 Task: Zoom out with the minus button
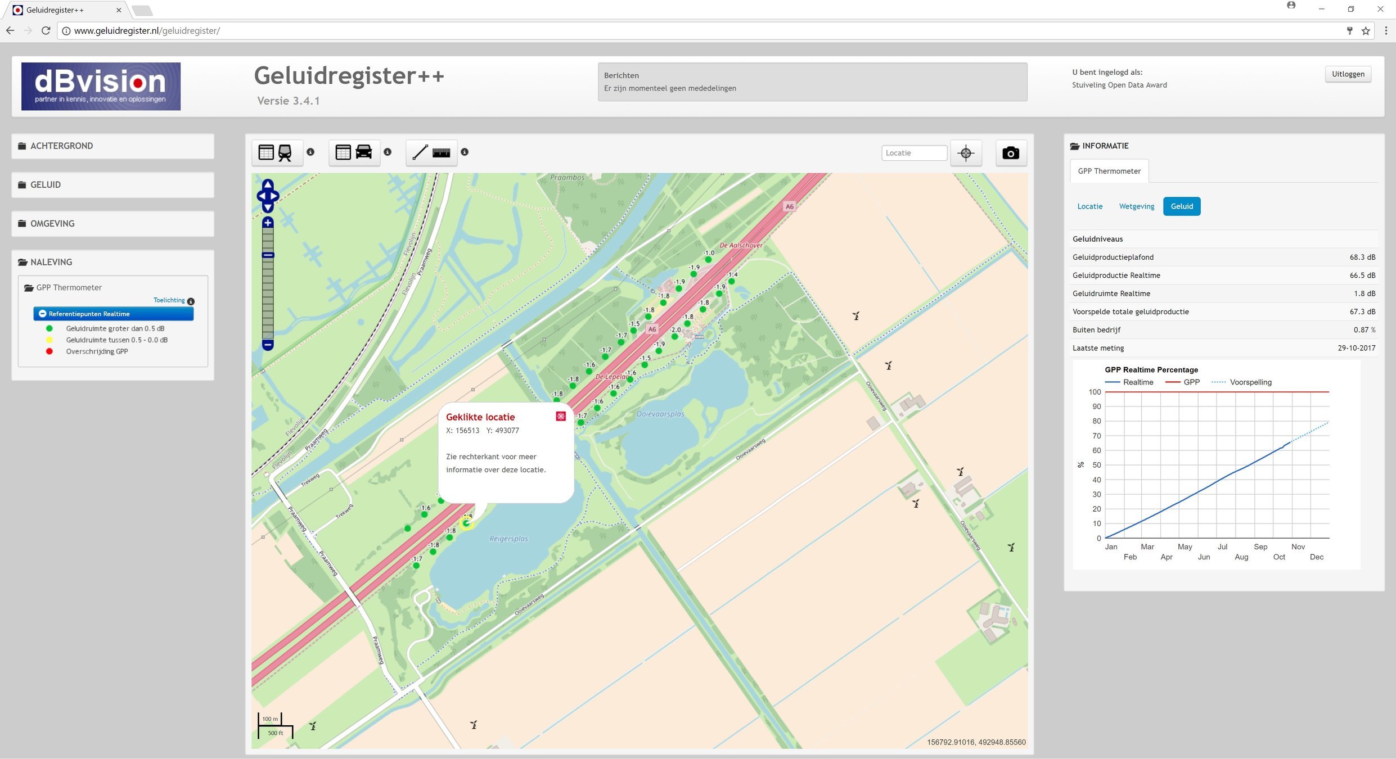(x=268, y=344)
